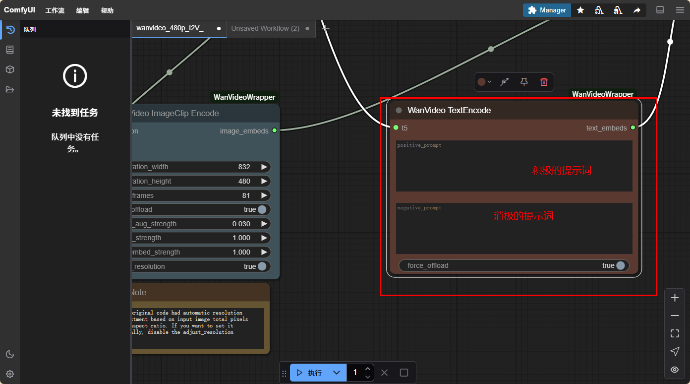Click the positive_prompt text box
Screen dimensions: 690x384
[514, 166]
